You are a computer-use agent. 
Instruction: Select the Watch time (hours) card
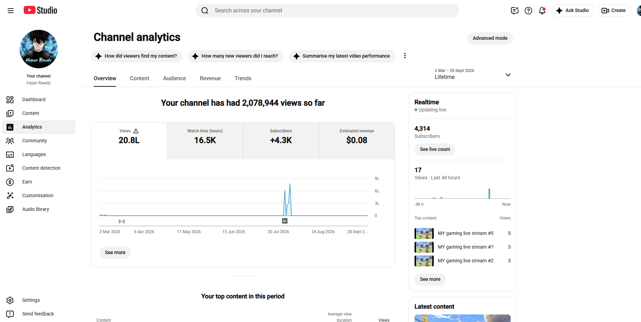tap(205, 141)
